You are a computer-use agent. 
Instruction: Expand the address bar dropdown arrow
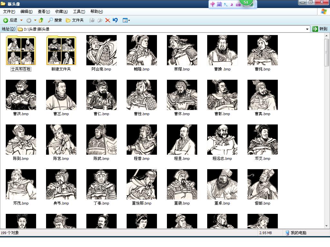pyautogui.click(x=307, y=29)
